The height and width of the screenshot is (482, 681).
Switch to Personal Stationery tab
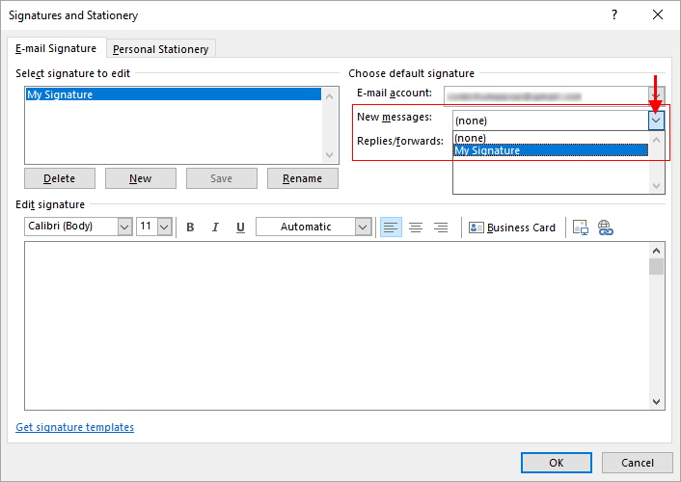tap(160, 49)
